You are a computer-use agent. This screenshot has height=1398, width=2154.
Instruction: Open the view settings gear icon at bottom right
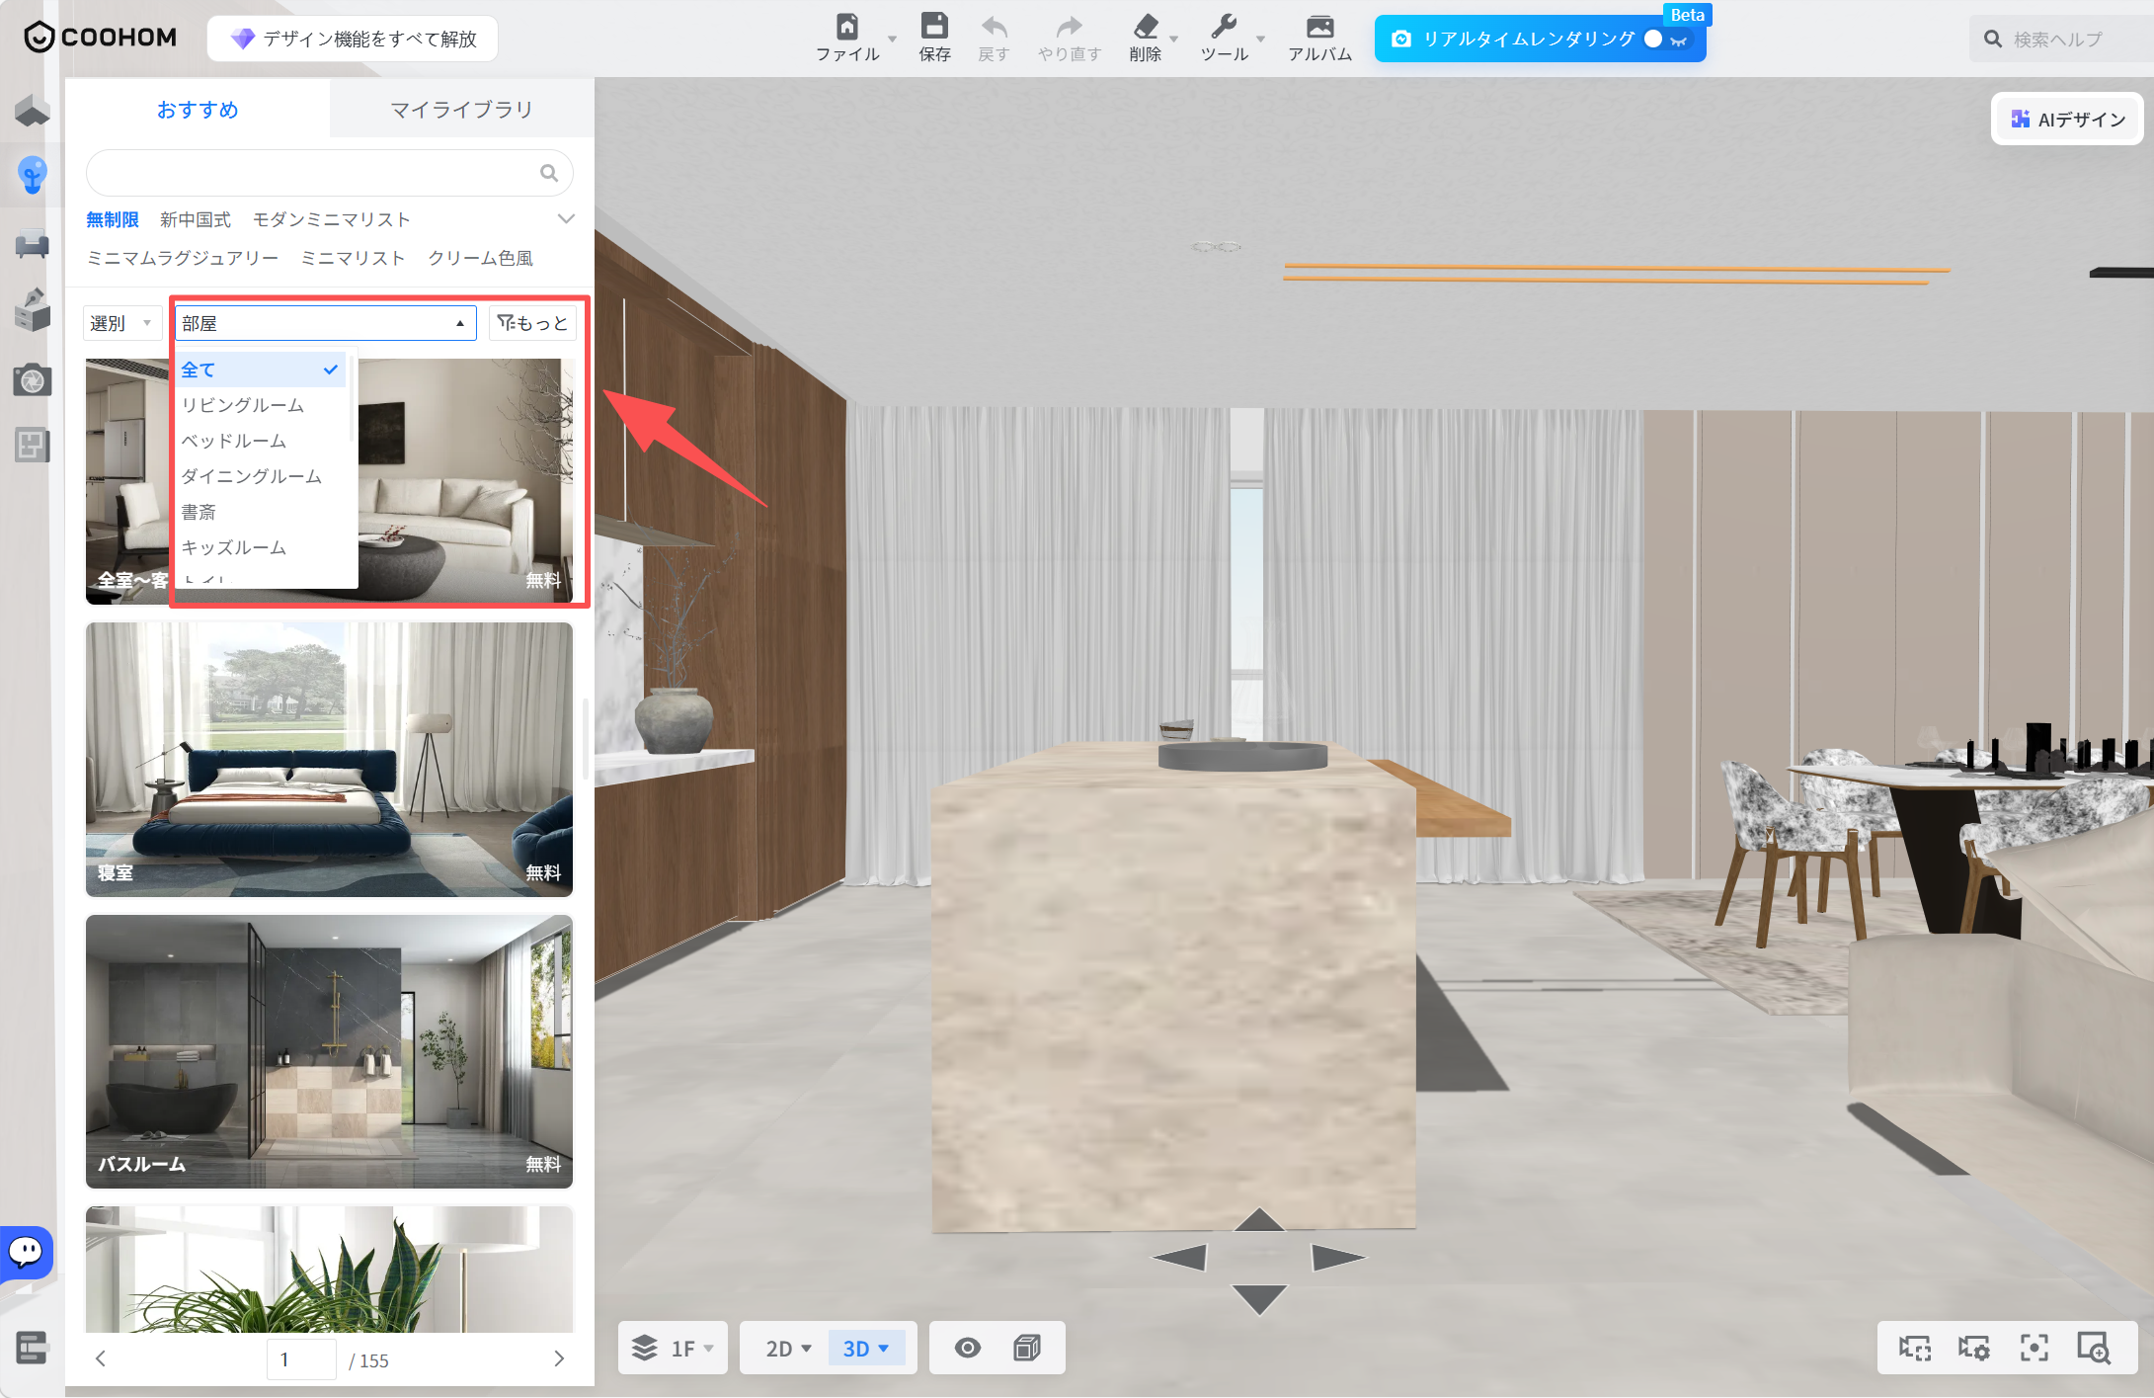(1974, 1348)
